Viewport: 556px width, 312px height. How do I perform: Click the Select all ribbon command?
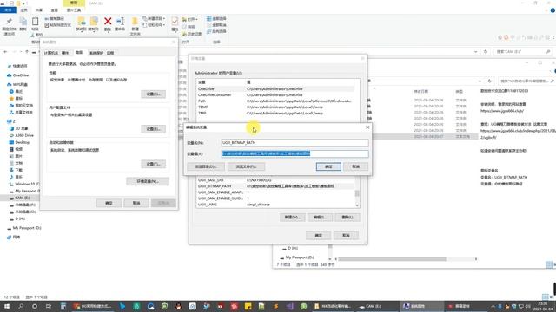216,18
